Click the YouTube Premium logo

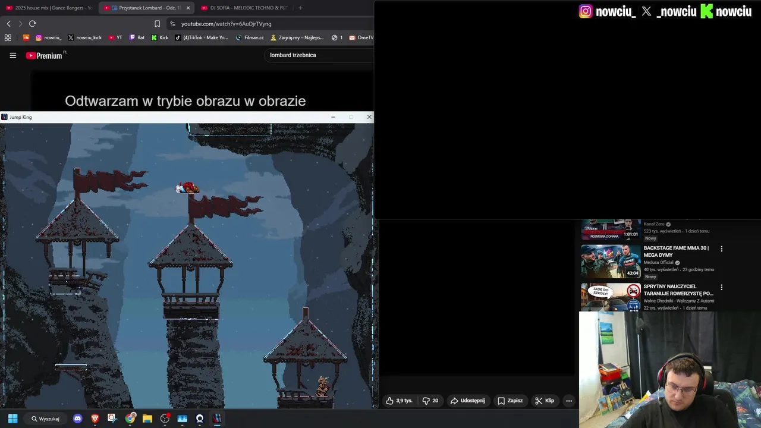(45, 55)
